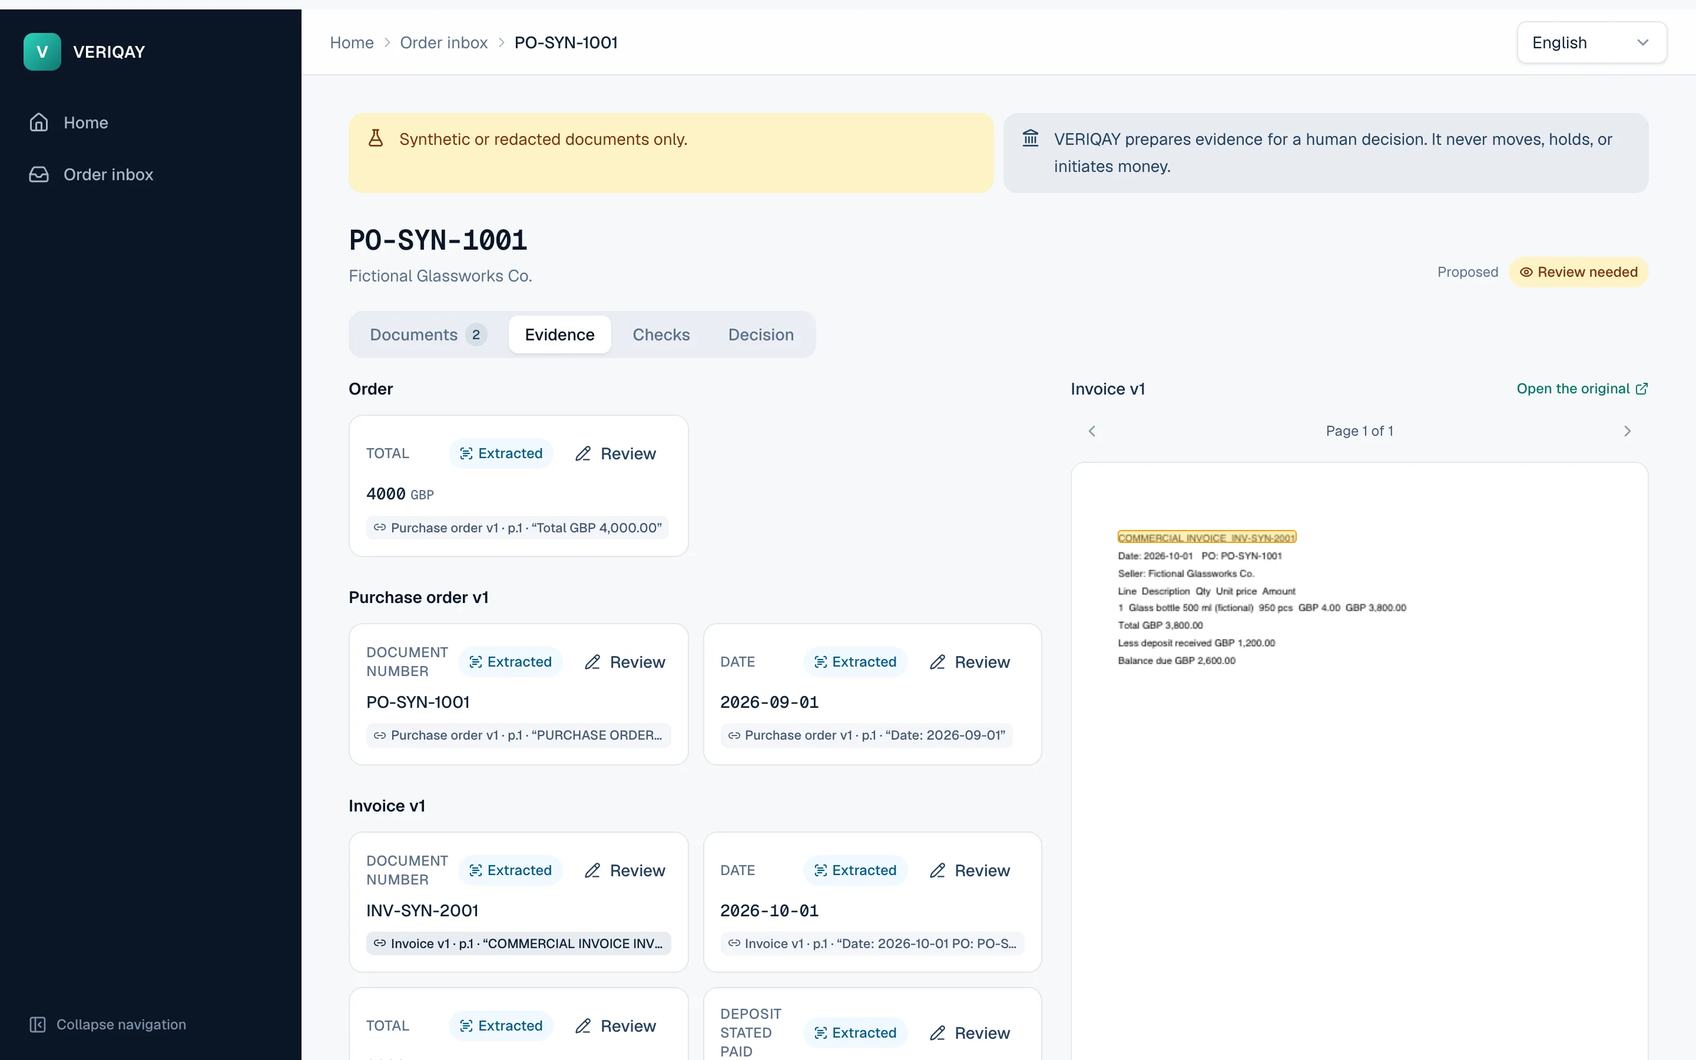Click Extracted badge on Purchase order DOCUMENT NUMBER
Screen dimensions: 1696x1060
(510, 662)
